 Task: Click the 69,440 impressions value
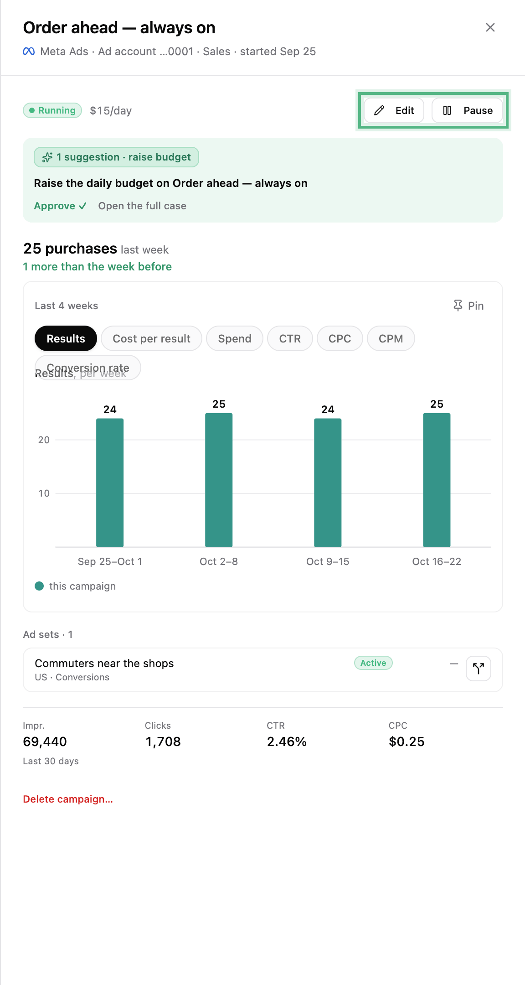(x=45, y=741)
